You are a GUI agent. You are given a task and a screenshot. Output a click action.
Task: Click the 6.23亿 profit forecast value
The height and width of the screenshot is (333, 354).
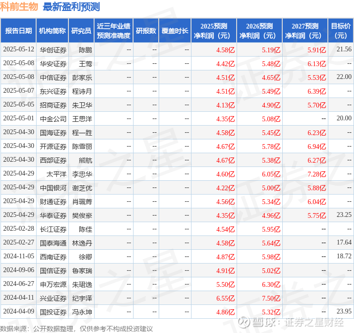(x=316, y=133)
